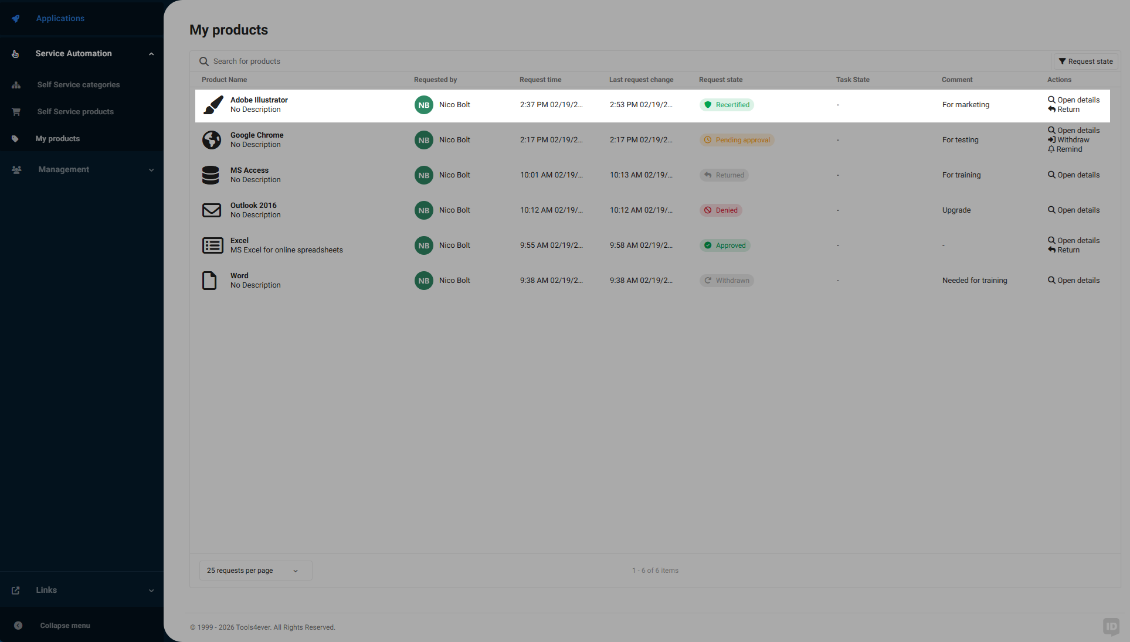Click the Pending approval badge for Google Chrome
The image size is (1130, 642).
pyautogui.click(x=737, y=139)
